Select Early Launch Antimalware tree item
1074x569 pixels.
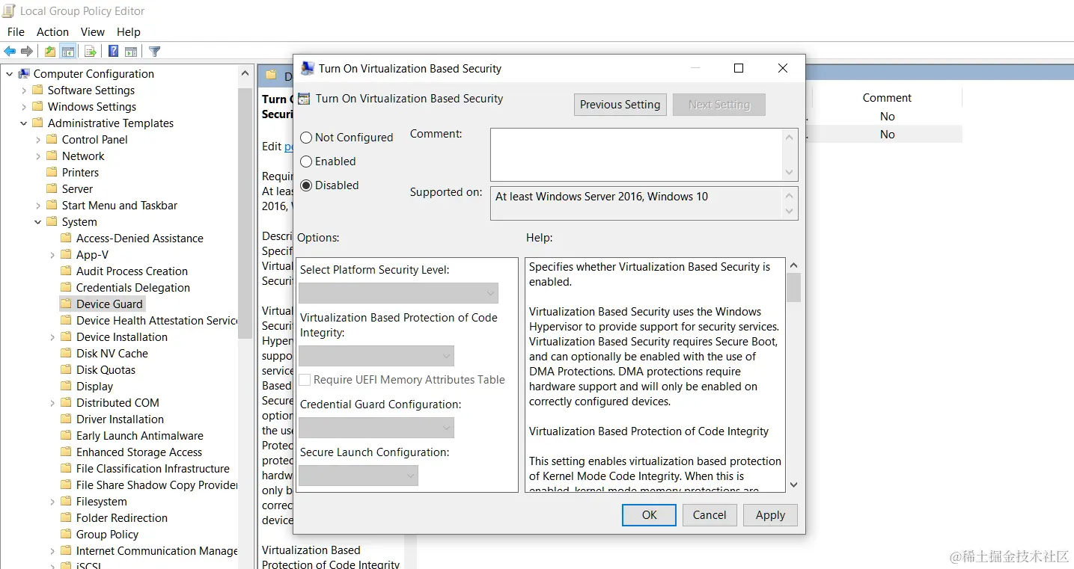pyautogui.click(x=140, y=436)
